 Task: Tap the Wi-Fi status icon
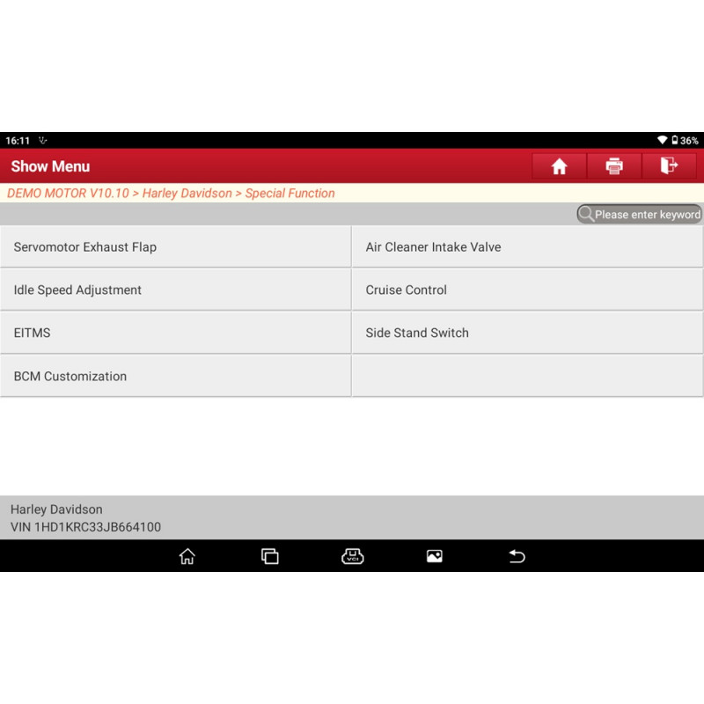coord(662,141)
